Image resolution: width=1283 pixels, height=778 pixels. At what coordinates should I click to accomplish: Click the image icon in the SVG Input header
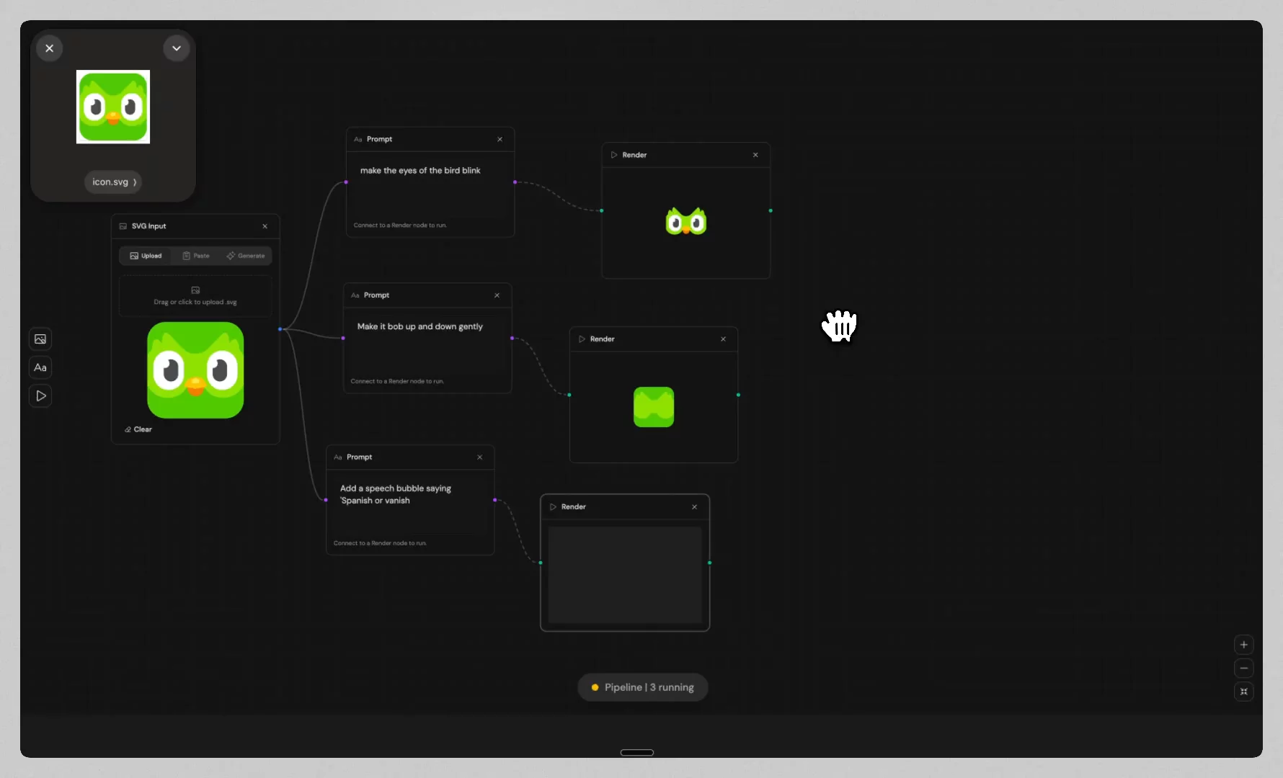123,226
